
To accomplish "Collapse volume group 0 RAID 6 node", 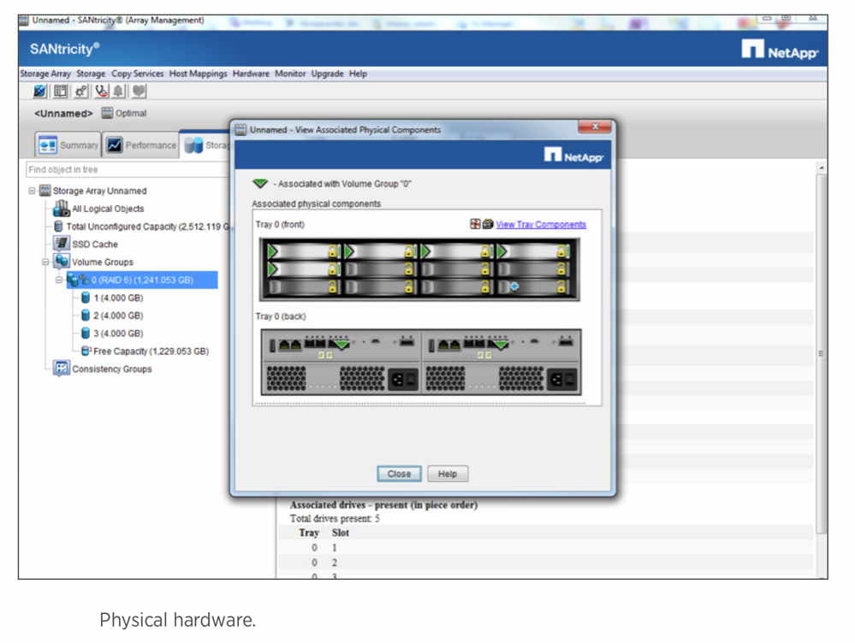I will [x=59, y=280].
